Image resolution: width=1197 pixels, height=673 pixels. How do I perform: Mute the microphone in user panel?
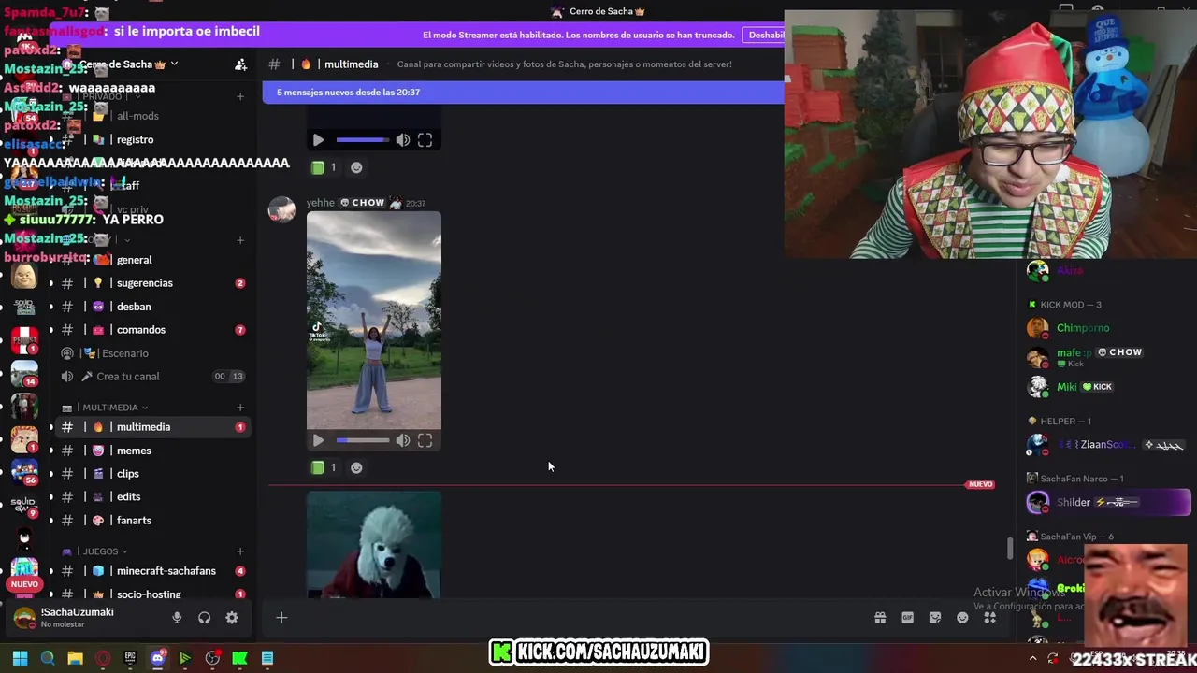point(177,618)
